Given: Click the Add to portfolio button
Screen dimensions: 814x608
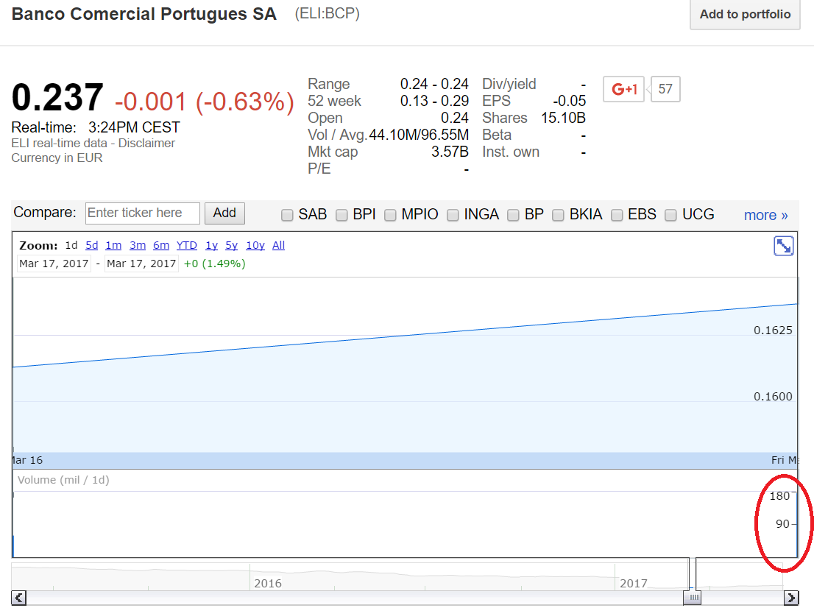Looking at the screenshot, I should tap(745, 15).
